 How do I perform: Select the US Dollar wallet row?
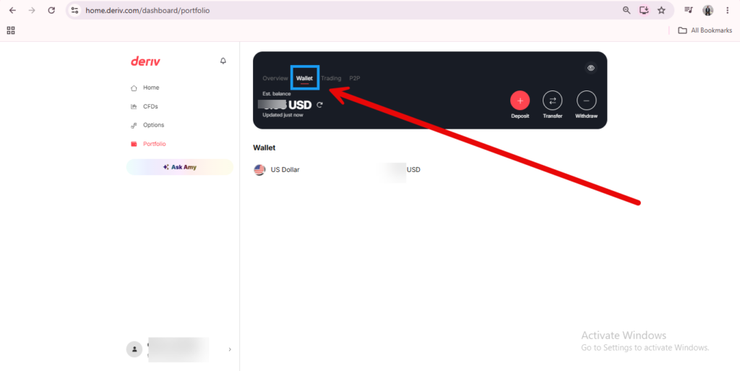(x=337, y=170)
